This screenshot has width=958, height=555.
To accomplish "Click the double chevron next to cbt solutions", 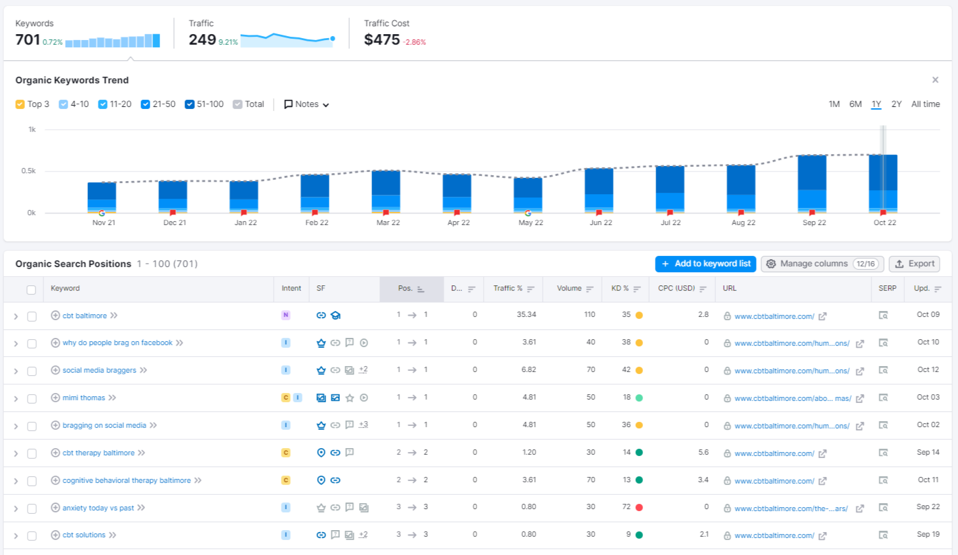I will click(x=113, y=535).
